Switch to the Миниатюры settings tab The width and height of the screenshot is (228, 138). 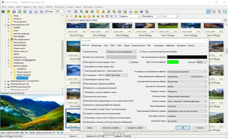click(x=97, y=45)
